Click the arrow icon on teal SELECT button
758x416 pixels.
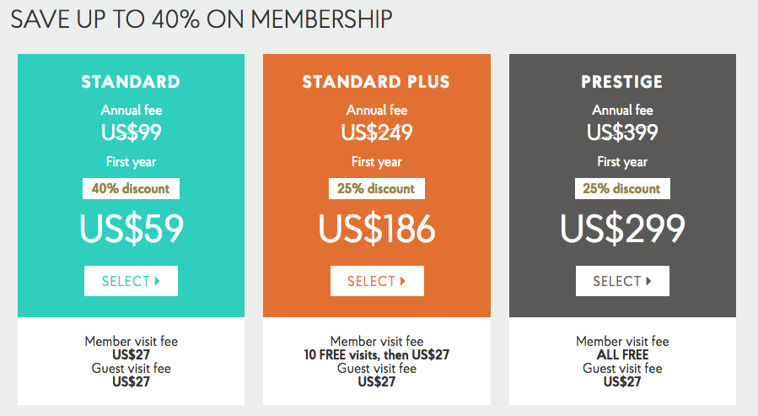(157, 281)
